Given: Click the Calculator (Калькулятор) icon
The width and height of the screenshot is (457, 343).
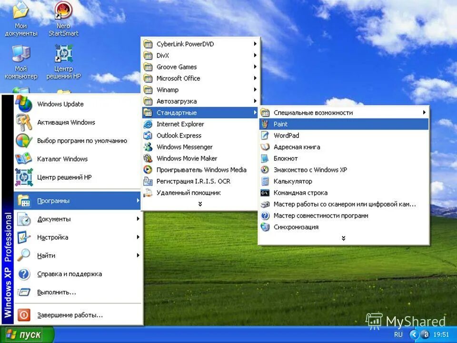Looking at the screenshot, I should 265,181.
